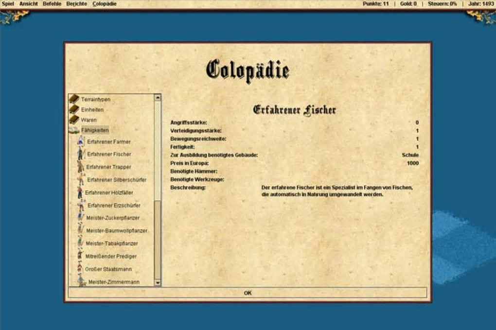Click the Fertigkeit label
The image size is (496, 330).
182,147
